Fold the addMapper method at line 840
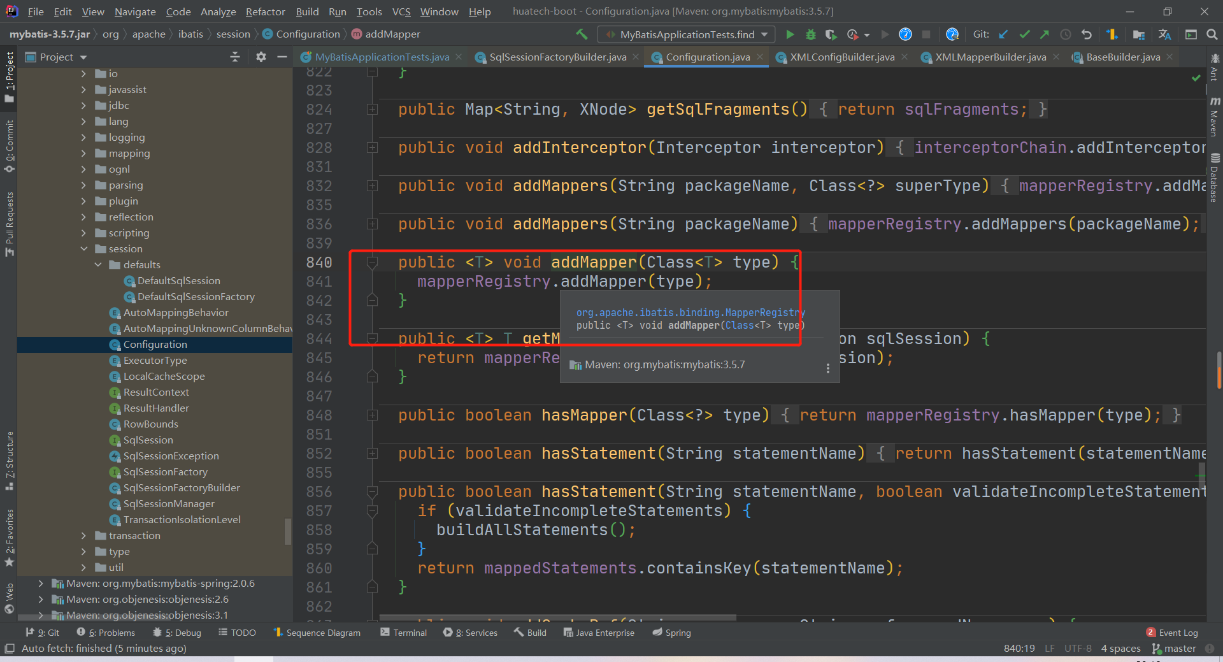 coord(372,263)
